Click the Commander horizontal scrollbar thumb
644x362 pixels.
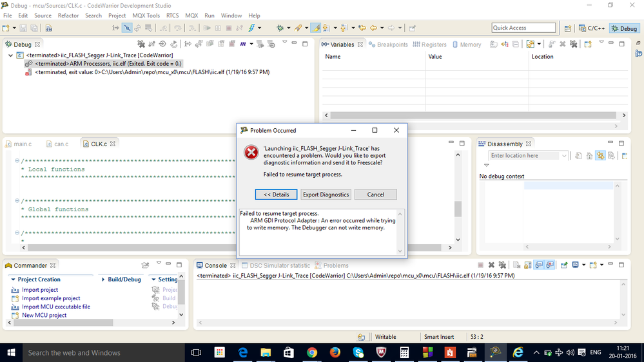pyautogui.click(x=63, y=323)
